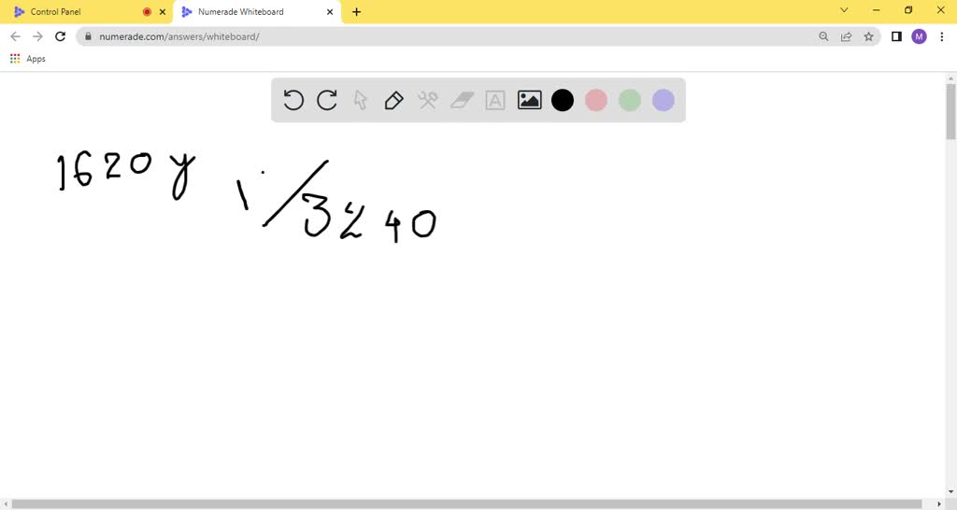This screenshot has width=957, height=510.
Task: Minimize the browser window
Action: coord(877,9)
